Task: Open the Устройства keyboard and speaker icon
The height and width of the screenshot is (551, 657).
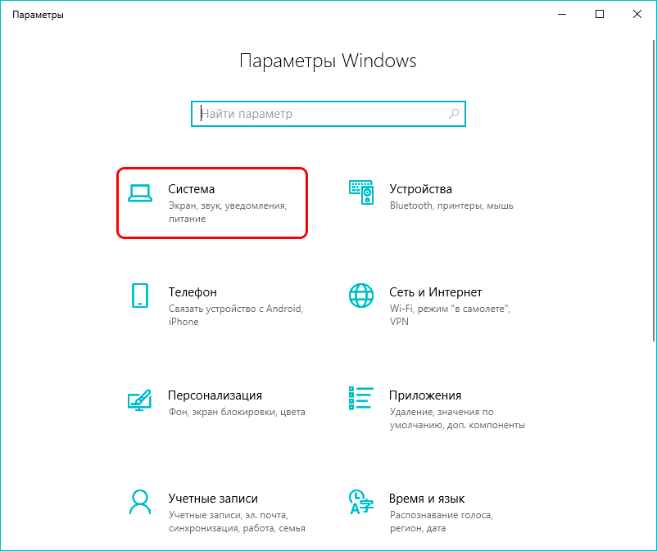Action: [361, 192]
